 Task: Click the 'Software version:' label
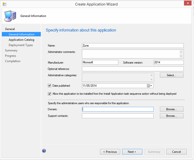[133, 62]
